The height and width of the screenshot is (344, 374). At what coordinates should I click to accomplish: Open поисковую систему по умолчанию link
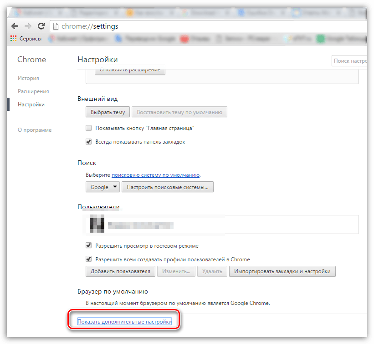[x=155, y=175]
